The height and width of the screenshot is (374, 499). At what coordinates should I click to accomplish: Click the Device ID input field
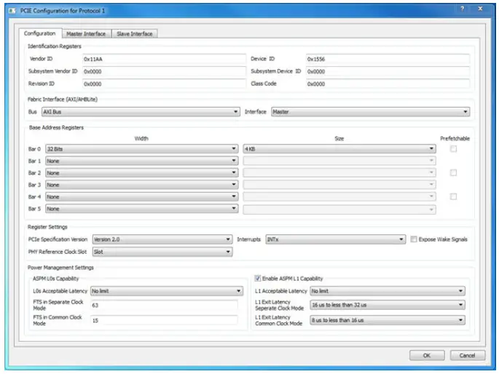coord(388,59)
